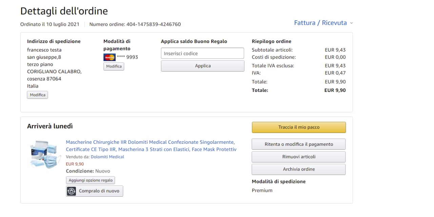Click Aggiungi opzione regalo button
The width and height of the screenshot is (434, 217).
(x=91, y=180)
